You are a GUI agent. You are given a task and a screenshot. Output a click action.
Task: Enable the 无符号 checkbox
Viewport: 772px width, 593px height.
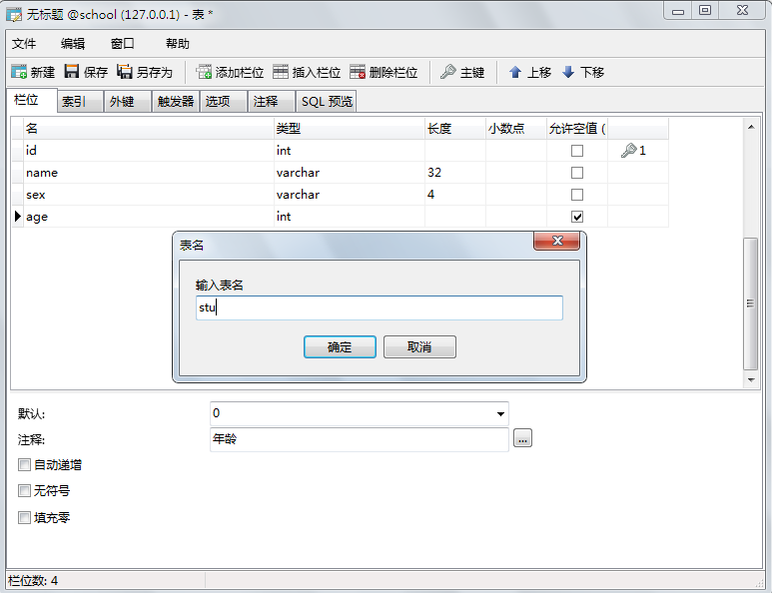24,490
